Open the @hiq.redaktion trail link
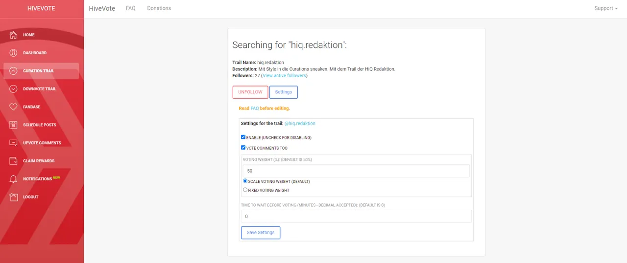The height and width of the screenshot is (263, 627). coord(300,124)
